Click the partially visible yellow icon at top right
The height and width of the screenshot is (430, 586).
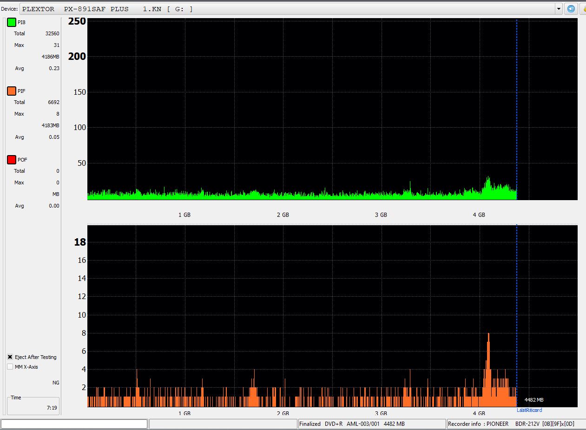coord(583,9)
